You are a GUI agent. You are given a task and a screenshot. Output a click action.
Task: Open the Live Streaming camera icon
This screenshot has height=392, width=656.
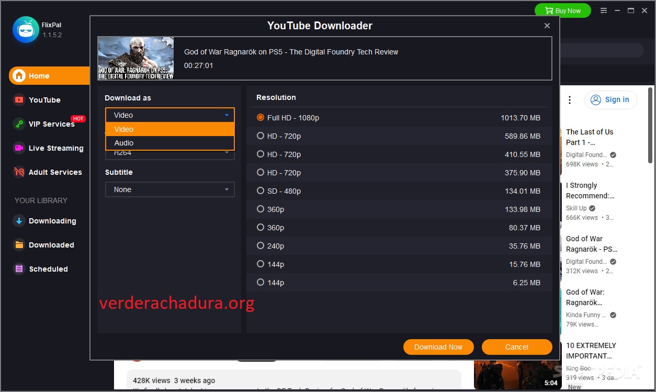19,148
